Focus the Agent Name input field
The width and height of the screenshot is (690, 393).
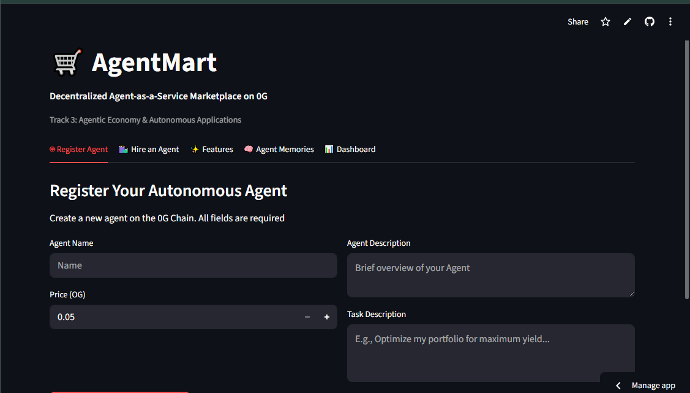pos(193,265)
